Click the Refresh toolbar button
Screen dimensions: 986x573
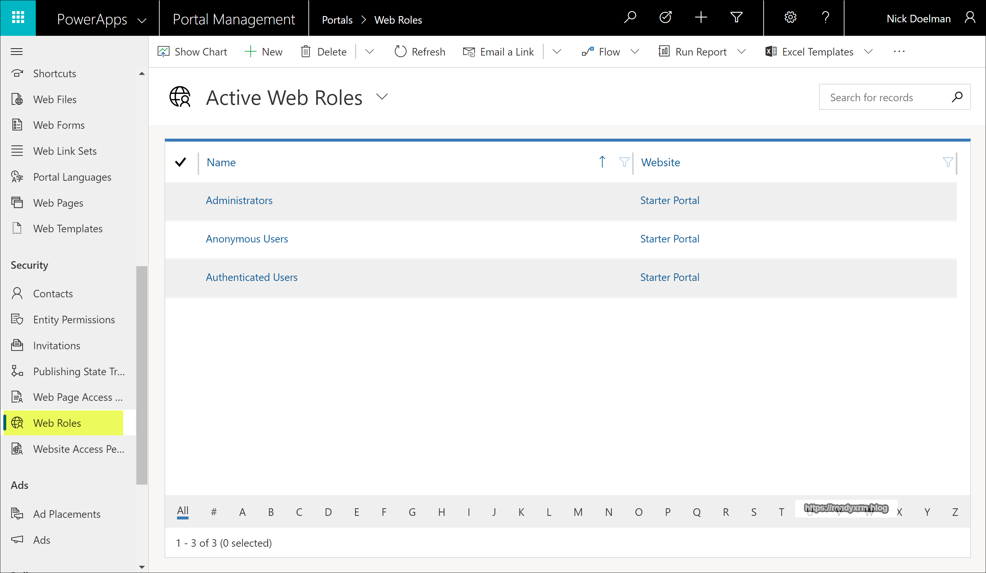(420, 52)
